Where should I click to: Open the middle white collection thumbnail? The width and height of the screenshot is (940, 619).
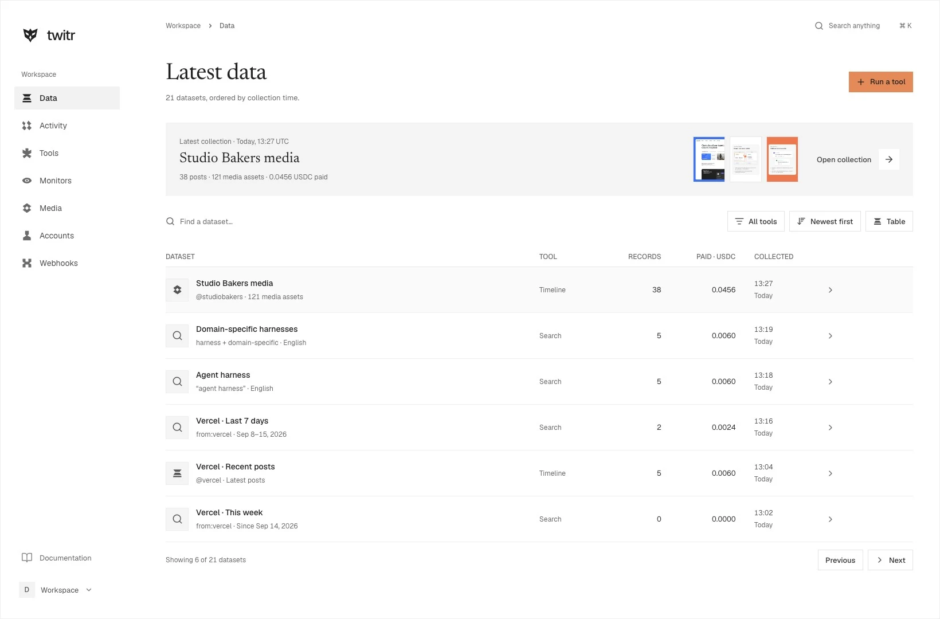746,159
